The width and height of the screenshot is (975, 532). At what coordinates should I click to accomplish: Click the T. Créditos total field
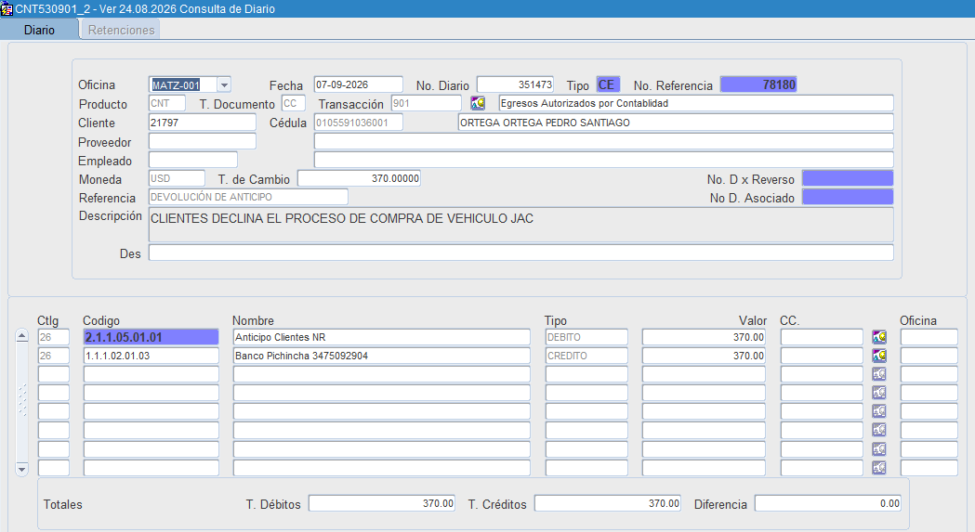coord(608,503)
